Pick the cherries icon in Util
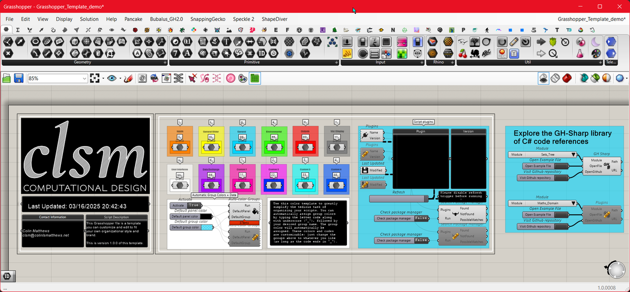 click(463, 53)
